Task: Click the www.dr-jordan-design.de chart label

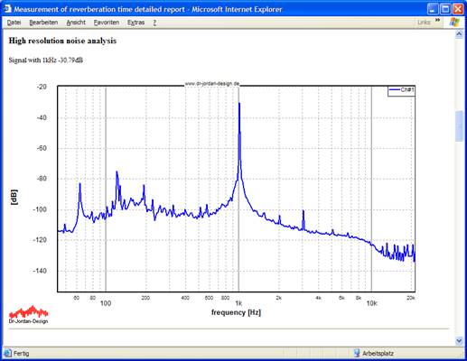Action: pos(212,84)
